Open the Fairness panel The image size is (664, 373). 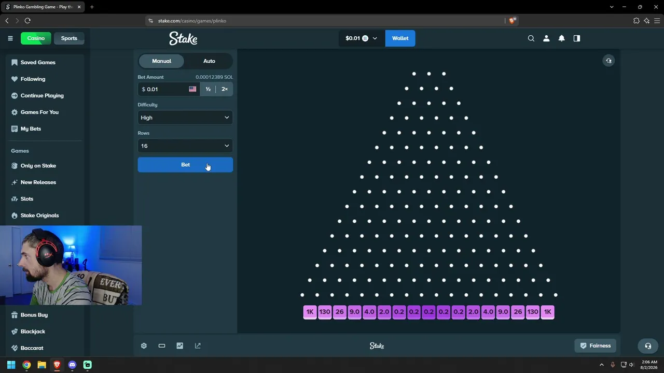point(596,346)
